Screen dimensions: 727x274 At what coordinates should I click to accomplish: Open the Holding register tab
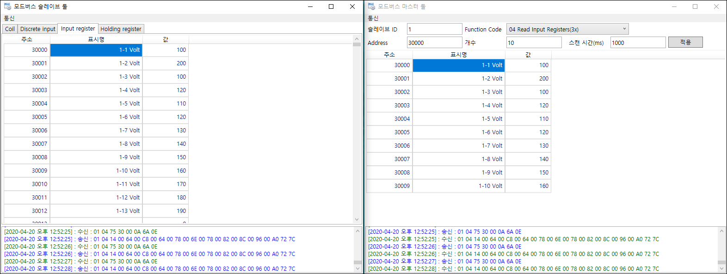(x=121, y=29)
